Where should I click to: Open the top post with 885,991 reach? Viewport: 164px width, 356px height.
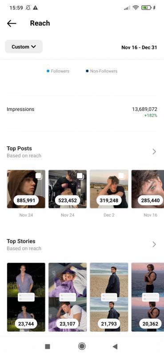pyautogui.click(x=26, y=189)
